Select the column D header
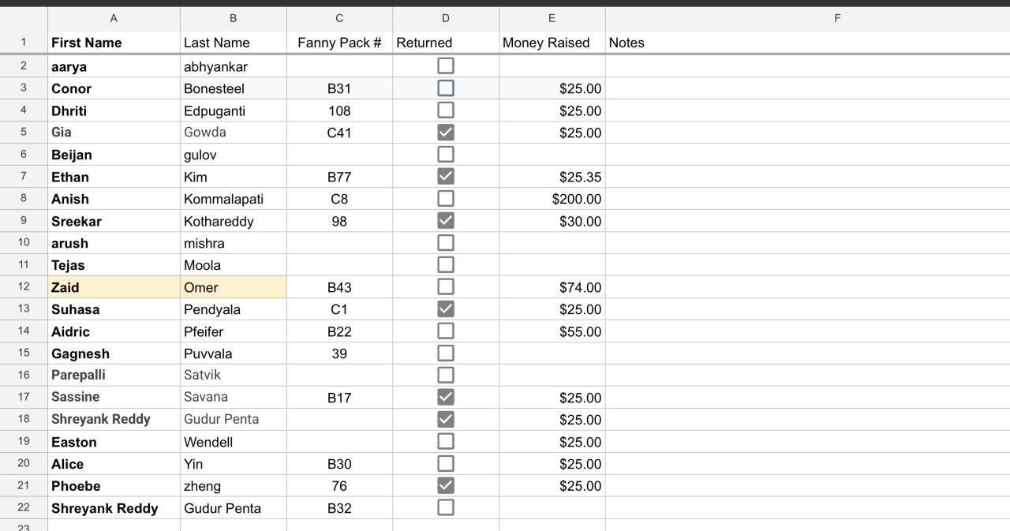This screenshot has width=1010, height=531. click(446, 18)
